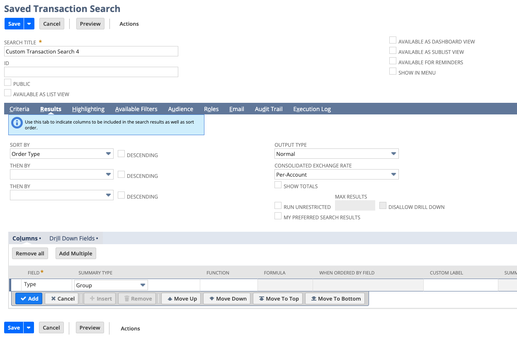Screen dimensions: 517x347
Task: Expand the Sort By dropdown showing Order Type
Action: [x=61, y=154]
